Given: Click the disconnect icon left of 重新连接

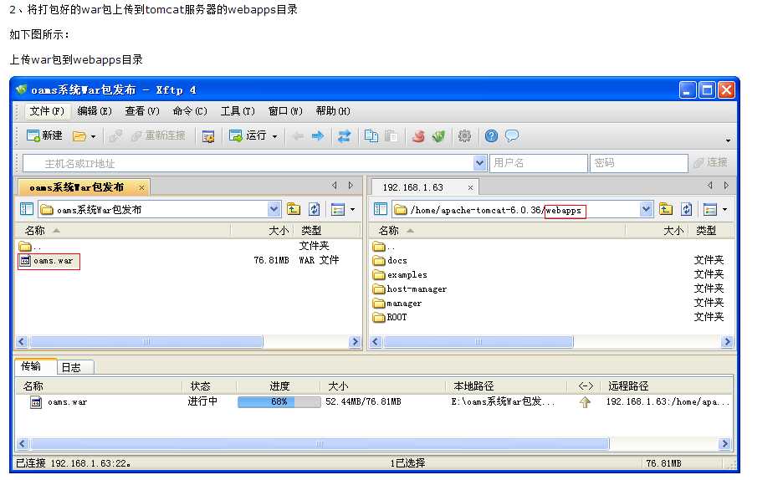Looking at the screenshot, I should point(115,135).
